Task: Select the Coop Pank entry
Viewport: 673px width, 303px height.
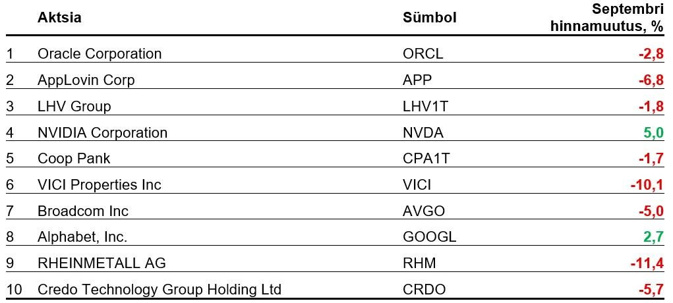Action: 74,158
